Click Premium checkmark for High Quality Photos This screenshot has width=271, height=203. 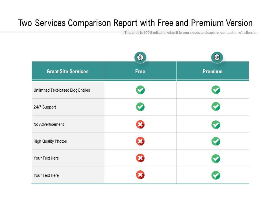click(x=216, y=141)
